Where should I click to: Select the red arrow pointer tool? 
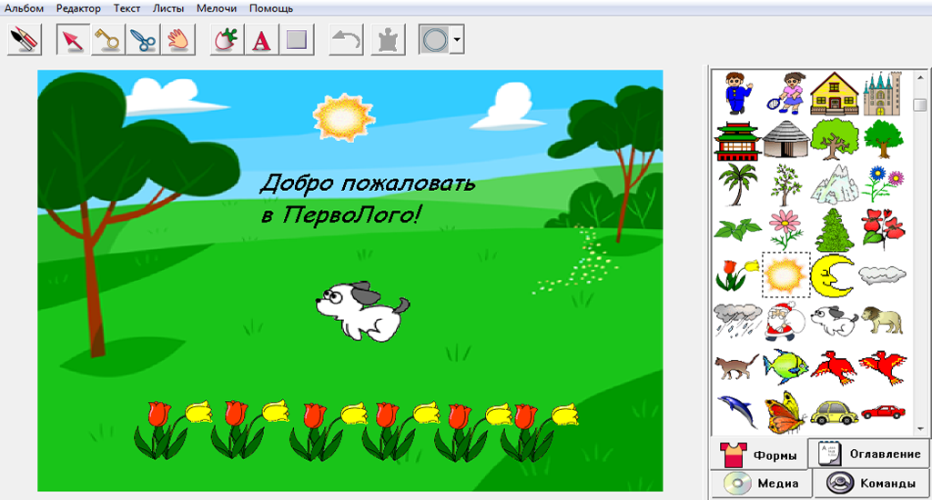click(73, 40)
